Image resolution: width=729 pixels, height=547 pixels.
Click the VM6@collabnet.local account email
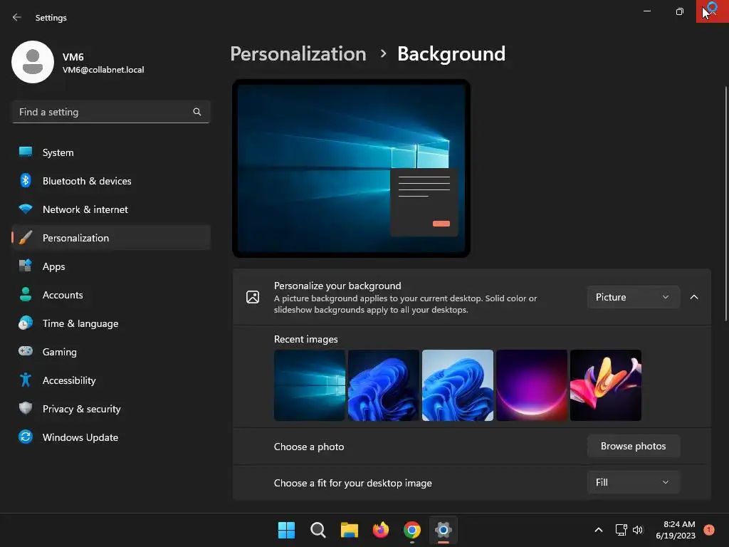[103, 70]
